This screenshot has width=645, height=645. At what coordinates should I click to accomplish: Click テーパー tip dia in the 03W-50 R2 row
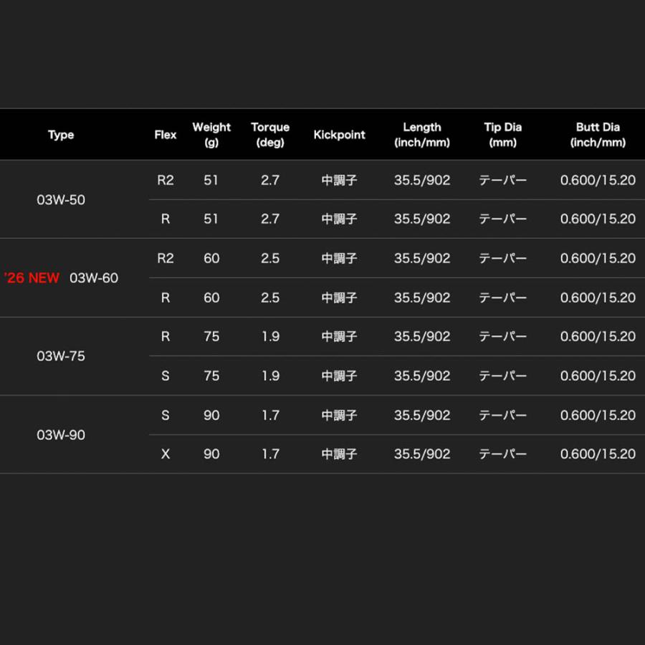tap(502, 180)
